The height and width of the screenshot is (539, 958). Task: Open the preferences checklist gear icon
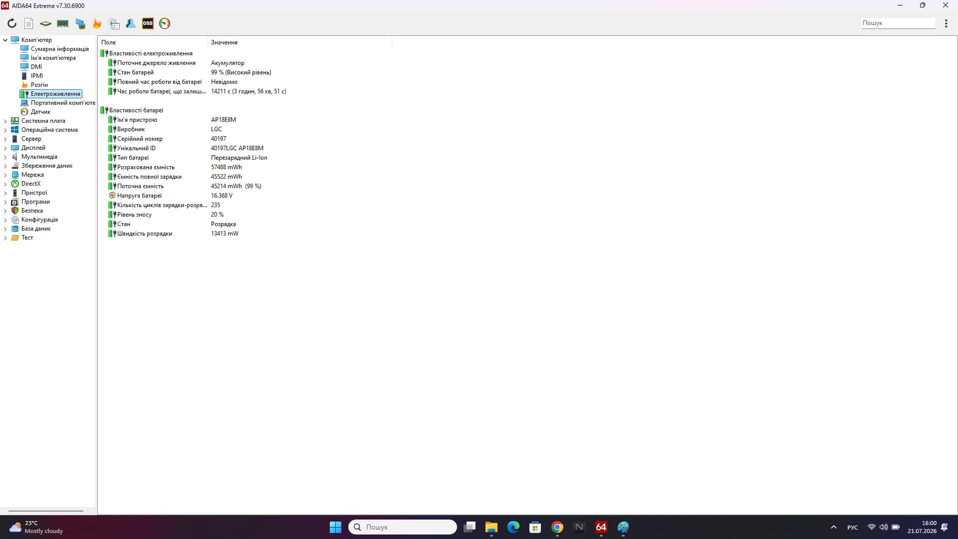[114, 23]
